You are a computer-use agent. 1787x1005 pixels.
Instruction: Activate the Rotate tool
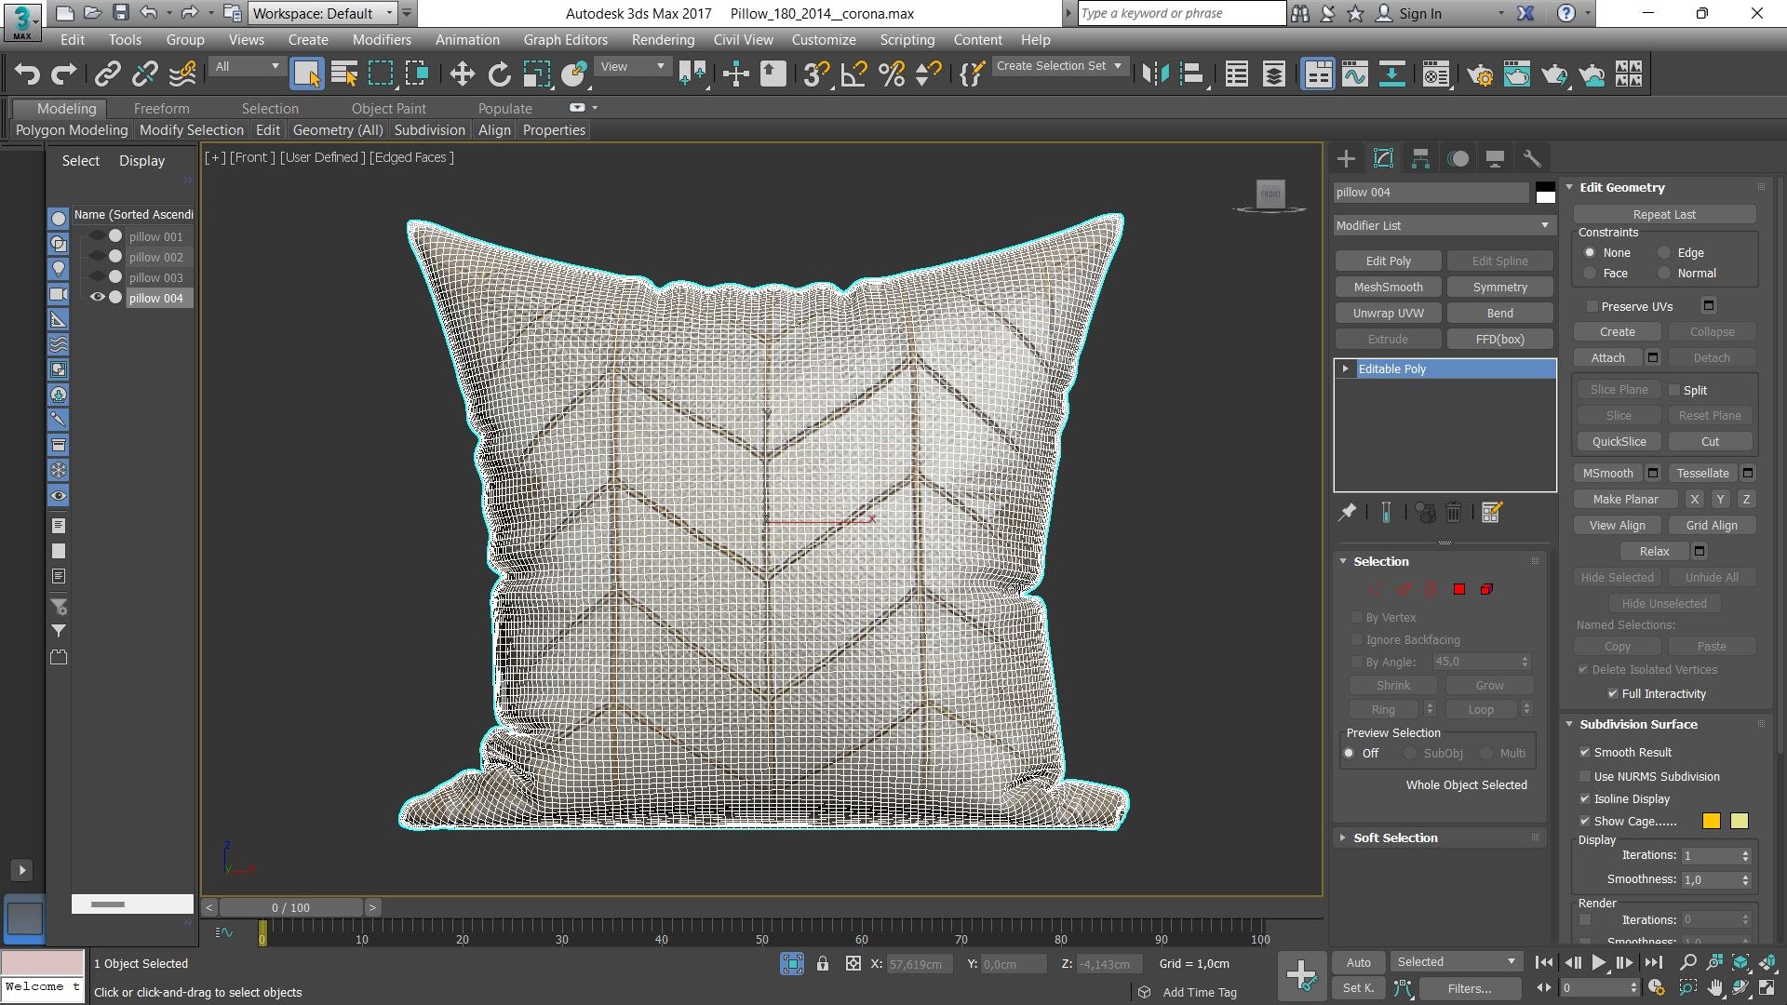500,74
